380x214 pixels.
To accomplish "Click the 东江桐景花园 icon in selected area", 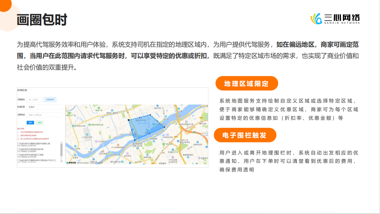I will tap(153, 124).
